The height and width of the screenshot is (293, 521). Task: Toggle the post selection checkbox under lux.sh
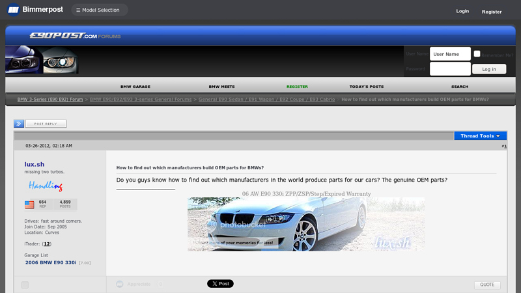pos(25,285)
